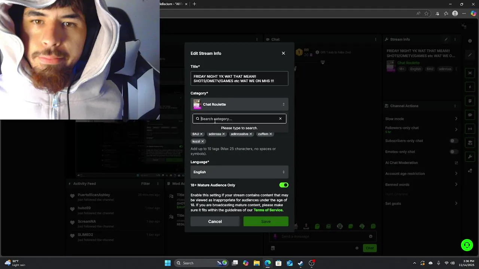Open the Chat Roulette category dropdown
The height and width of the screenshot is (269, 479).
pyautogui.click(x=239, y=104)
